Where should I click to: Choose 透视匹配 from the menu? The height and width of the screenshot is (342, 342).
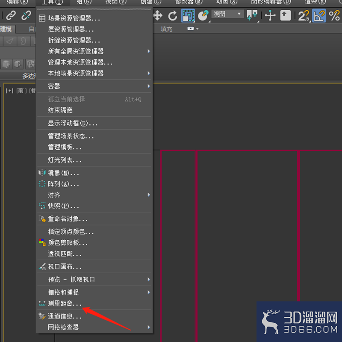94,254
